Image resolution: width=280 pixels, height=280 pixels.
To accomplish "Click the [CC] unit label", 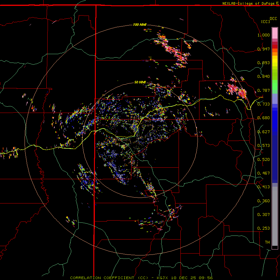I will click(x=265, y=21).
